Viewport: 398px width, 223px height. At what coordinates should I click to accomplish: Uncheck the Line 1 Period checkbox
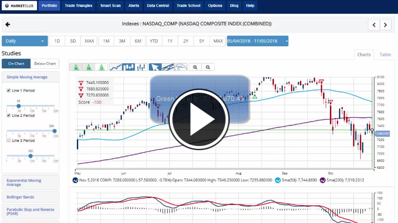coord(9,90)
